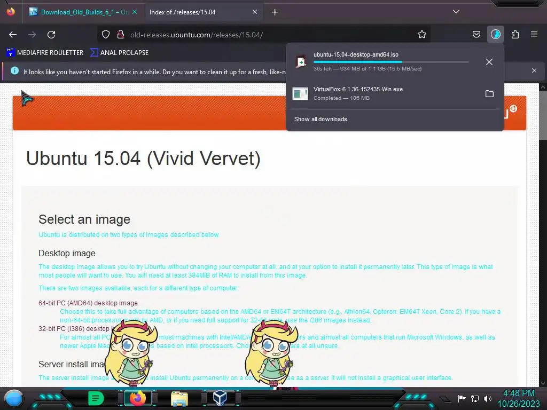Click the Firefox logo in the title bar

click(11, 12)
